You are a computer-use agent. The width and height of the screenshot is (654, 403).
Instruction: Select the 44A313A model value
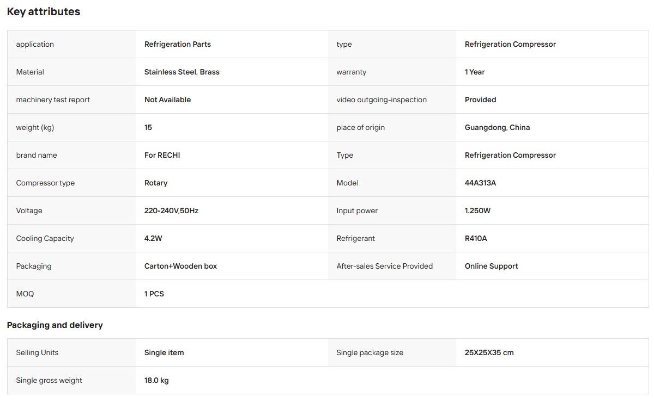pyautogui.click(x=480, y=183)
